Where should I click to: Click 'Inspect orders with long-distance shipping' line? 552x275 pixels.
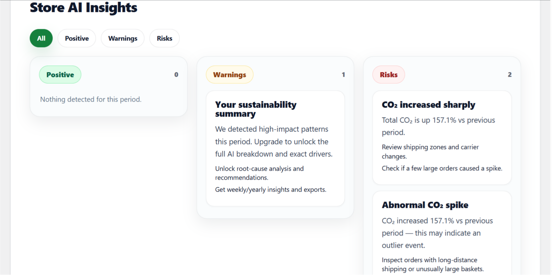click(x=433, y=264)
